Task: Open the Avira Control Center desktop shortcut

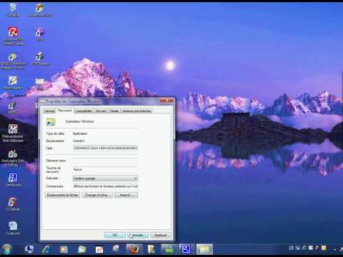Action: pos(13,36)
